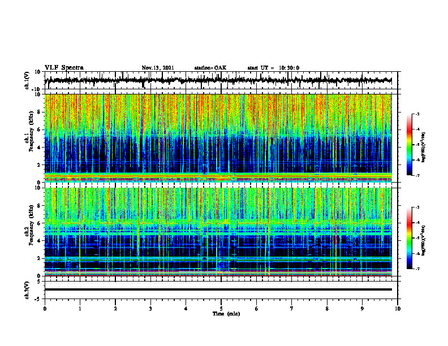
Task: Click the "-7" label on ch.2 color bar
Action: pos(417,269)
